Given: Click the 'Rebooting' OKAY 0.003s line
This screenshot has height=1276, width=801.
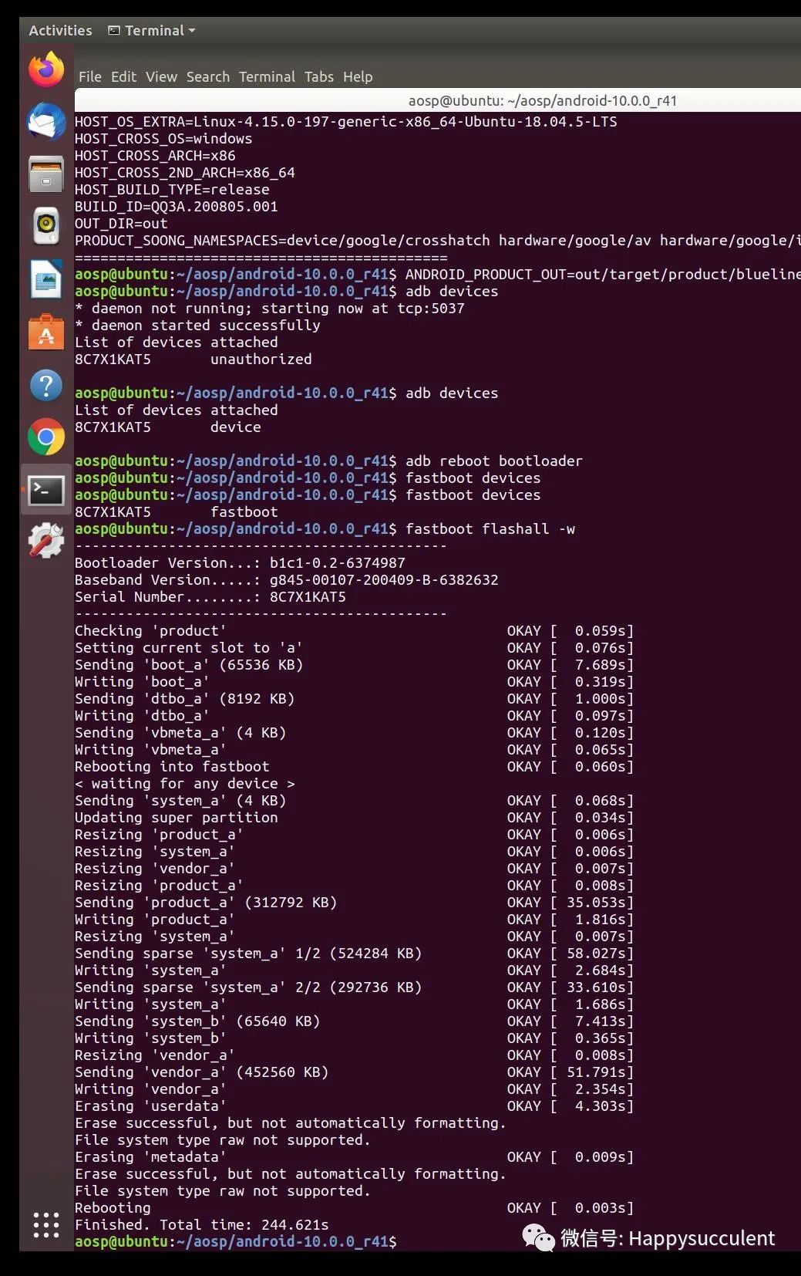Looking at the screenshot, I should [355, 1208].
